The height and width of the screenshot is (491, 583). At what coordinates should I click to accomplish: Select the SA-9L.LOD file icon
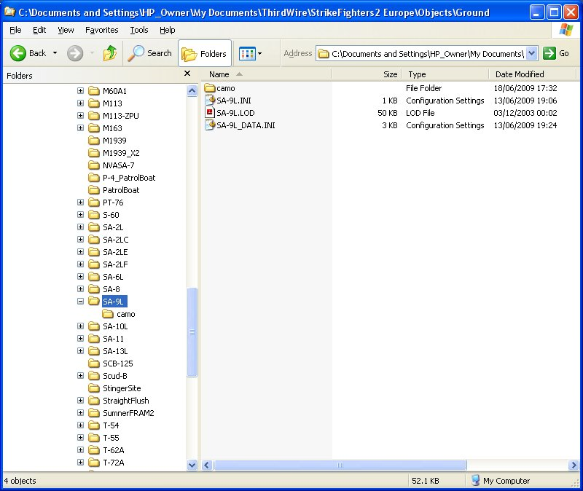pyautogui.click(x=210, y=113)
